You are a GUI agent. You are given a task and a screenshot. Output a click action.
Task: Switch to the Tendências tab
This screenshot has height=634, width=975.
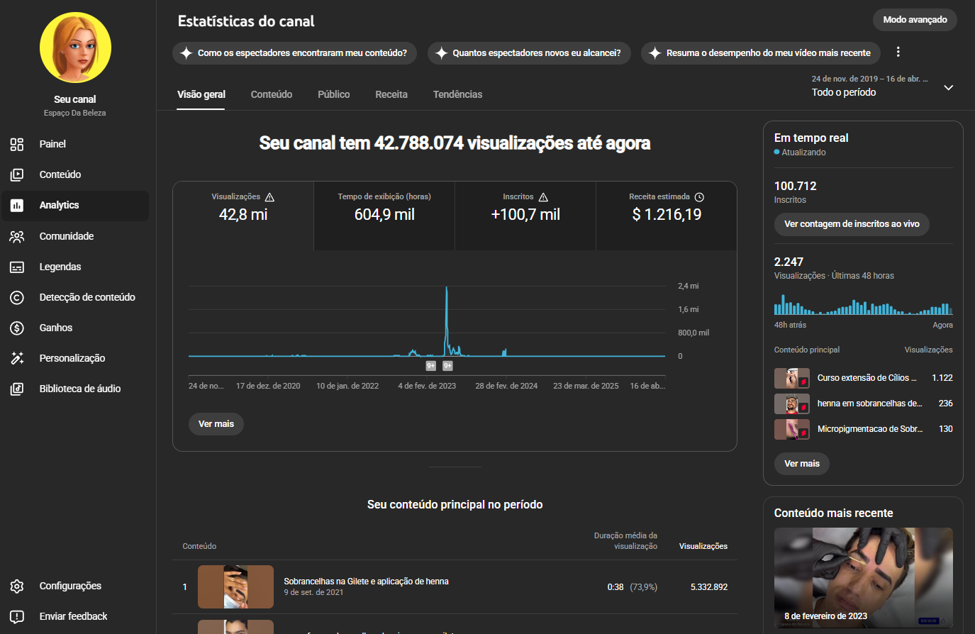click(x=457, y=94)
